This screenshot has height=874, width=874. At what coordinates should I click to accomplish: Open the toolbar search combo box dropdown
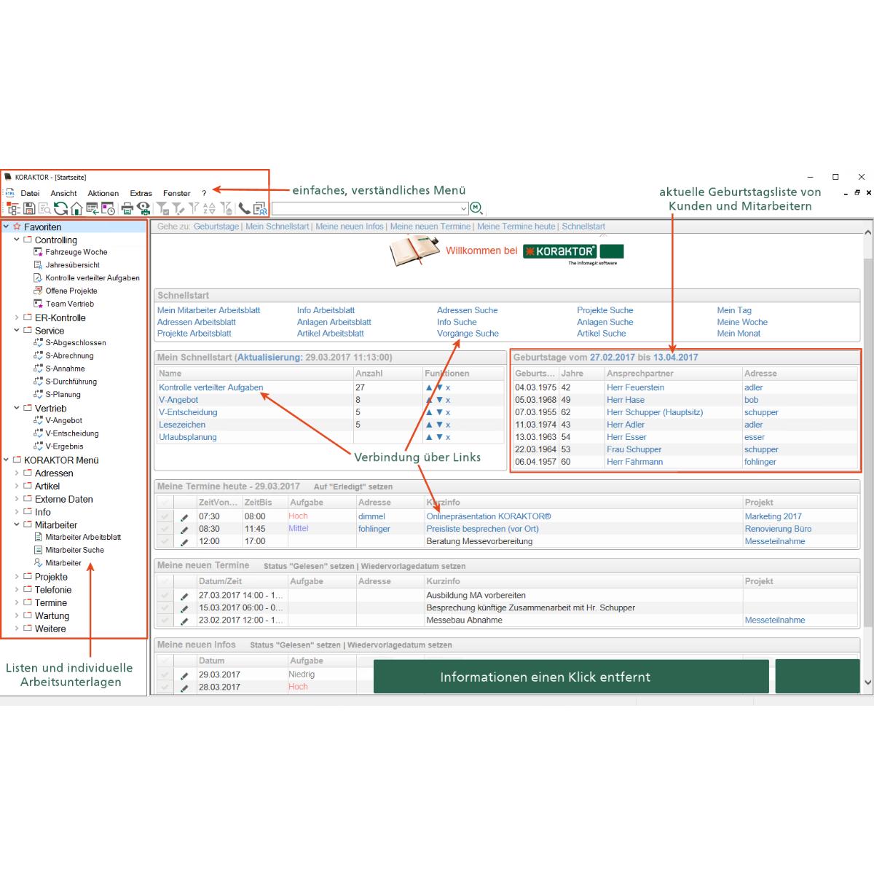coord(464,209)
